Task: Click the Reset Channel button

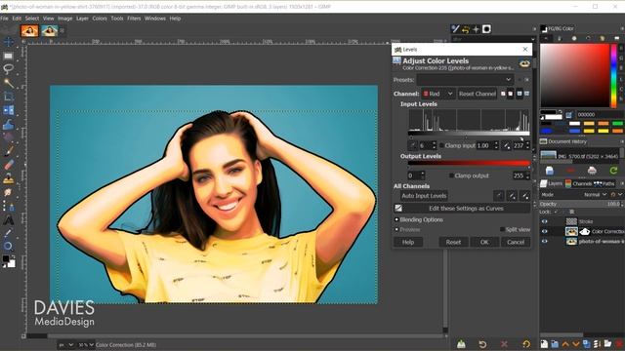Action: click(x=478, y=94)
